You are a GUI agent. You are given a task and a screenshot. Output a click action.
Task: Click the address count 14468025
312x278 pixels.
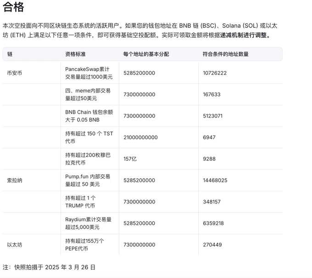click(215, 180)
